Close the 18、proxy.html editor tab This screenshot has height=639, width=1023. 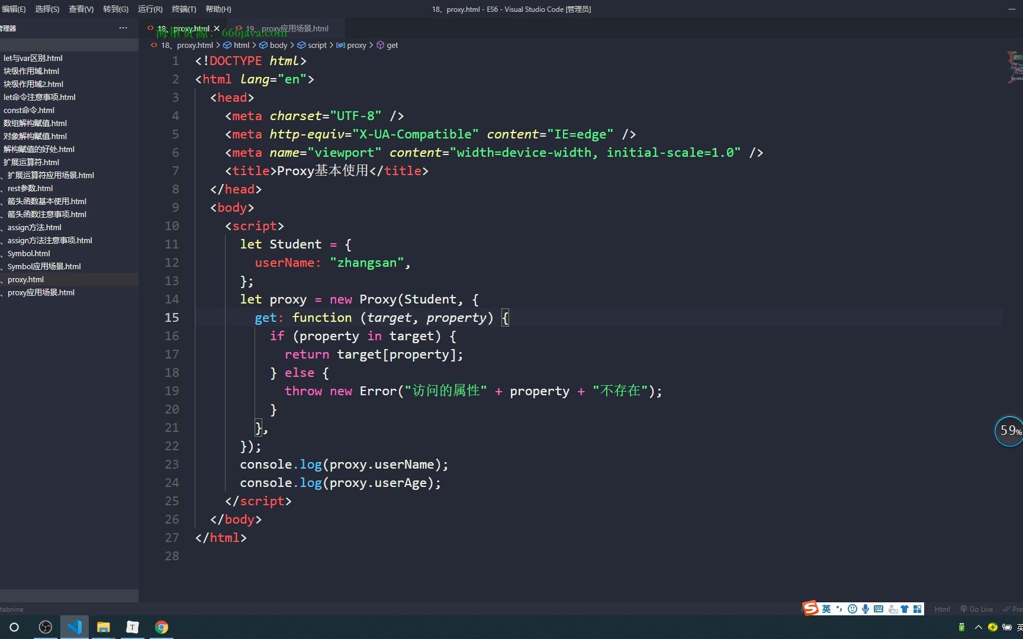[217, 28]
